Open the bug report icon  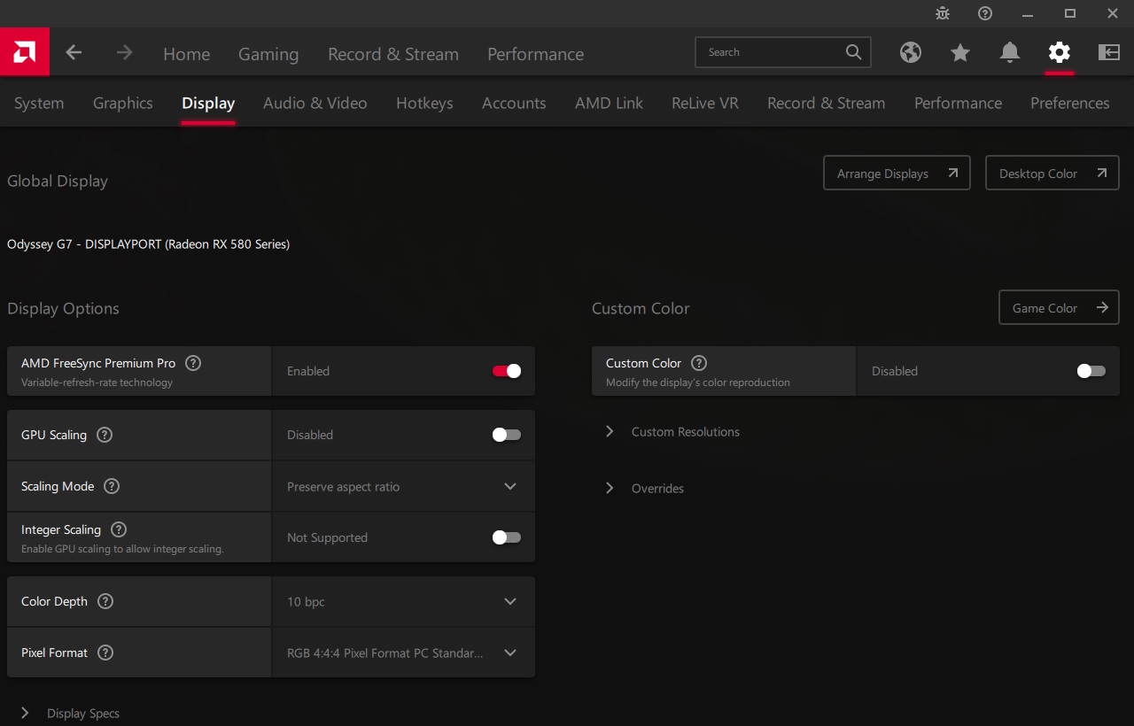943,13
